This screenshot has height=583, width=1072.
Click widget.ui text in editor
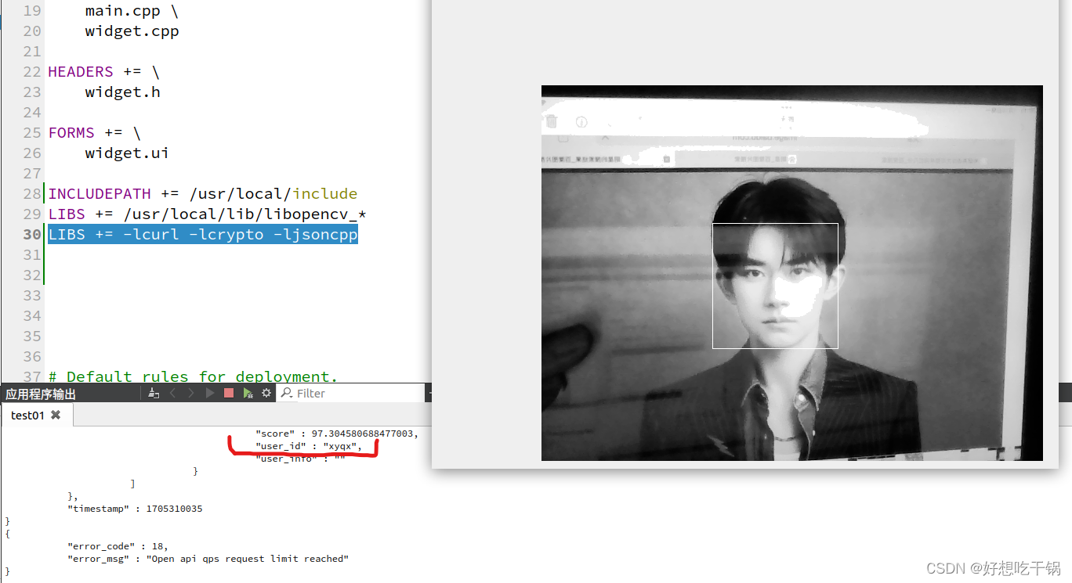click(127, 153)
